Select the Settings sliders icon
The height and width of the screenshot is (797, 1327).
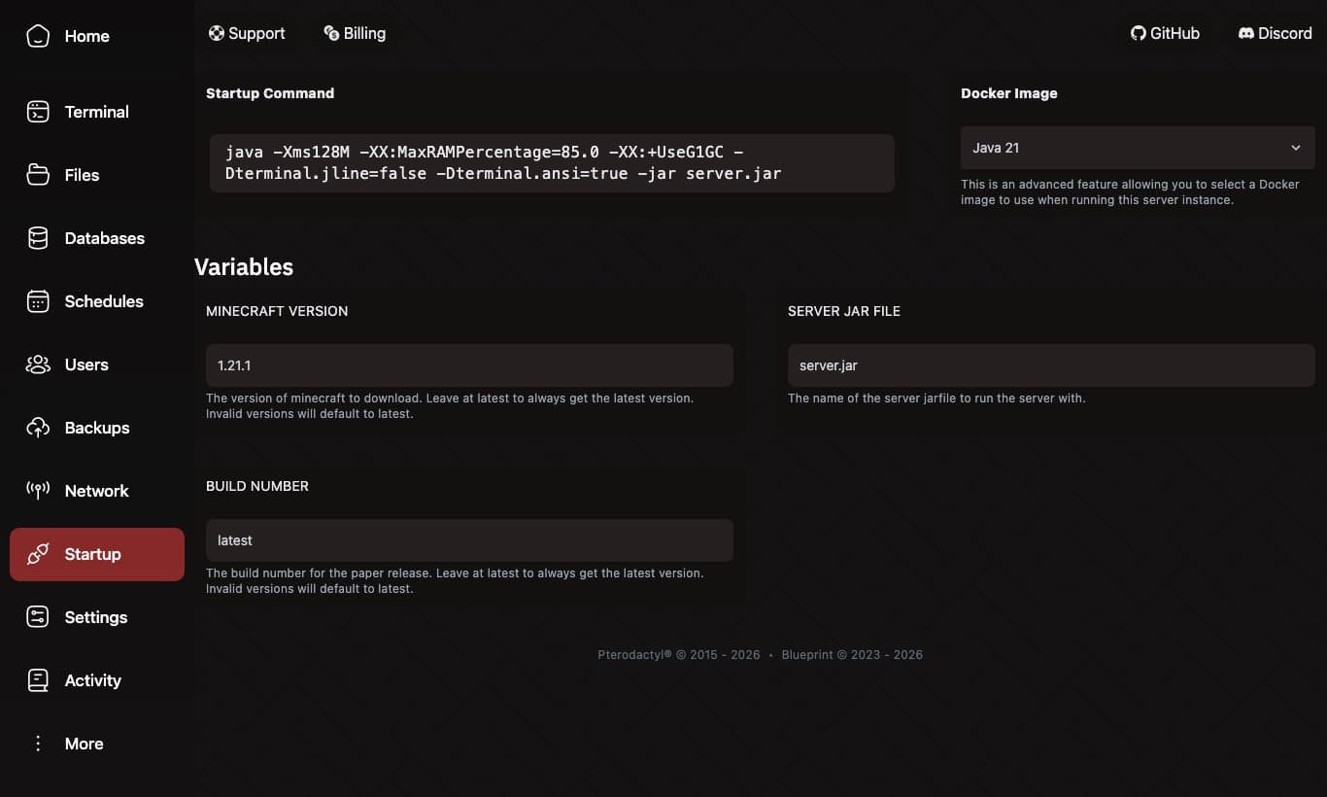coord(38,617)
